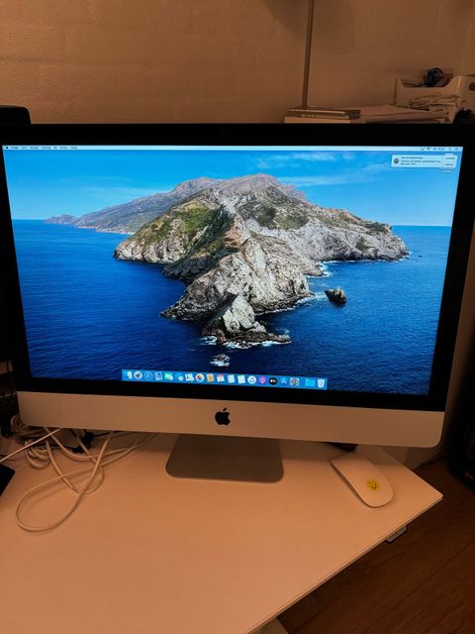Open the Apple menu

(7, 148)
